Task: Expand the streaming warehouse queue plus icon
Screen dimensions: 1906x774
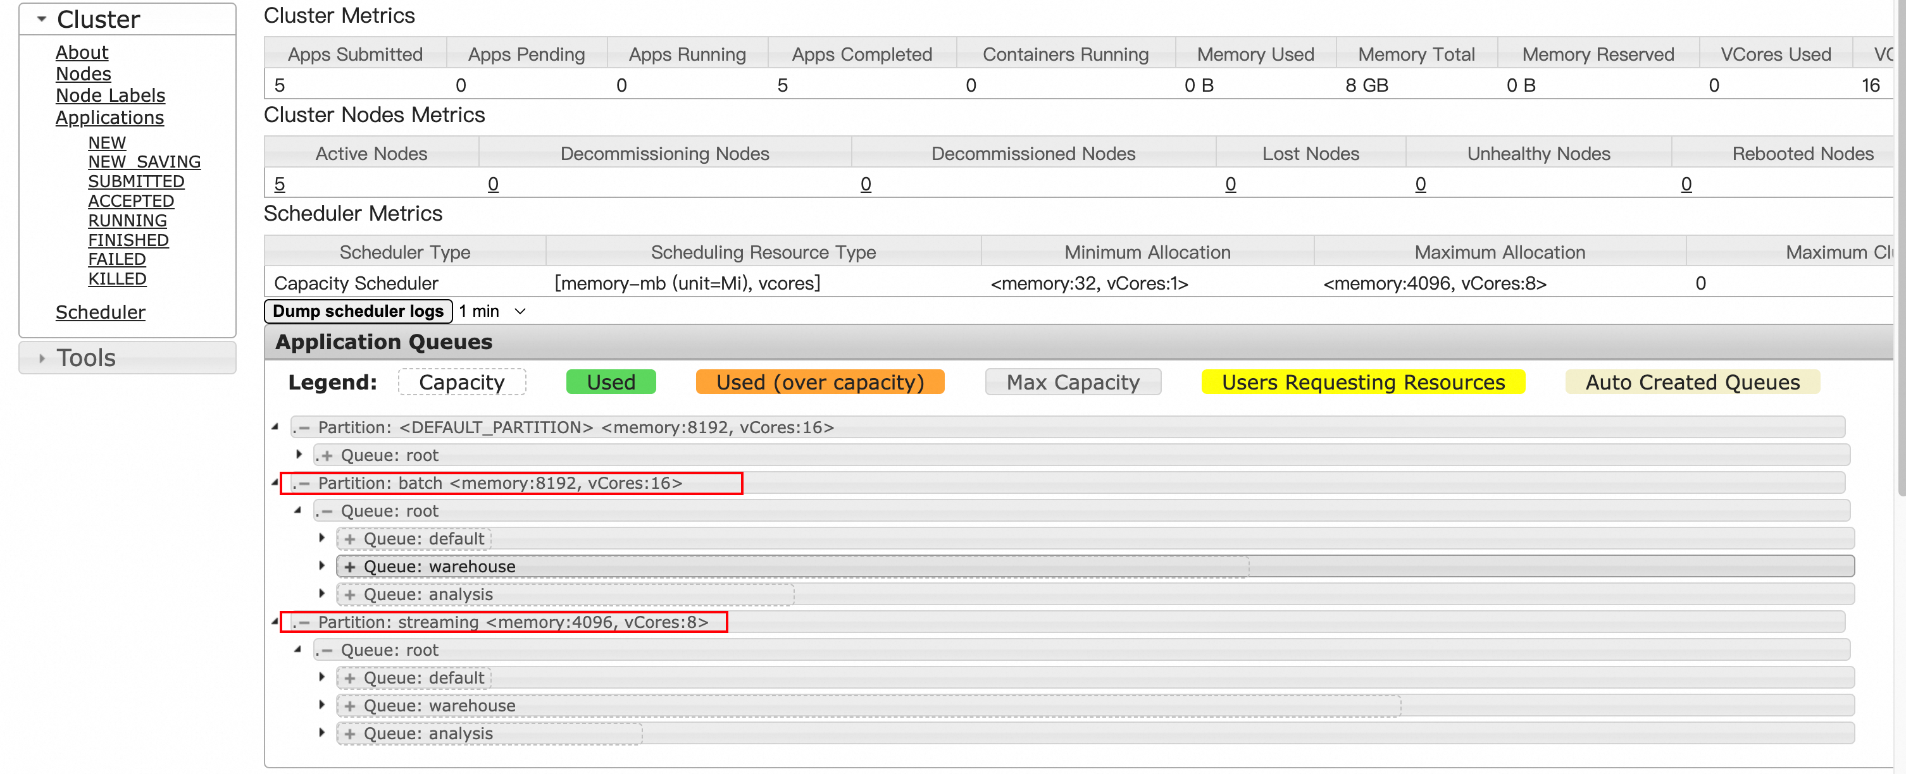Action: (x=349, y=706)
